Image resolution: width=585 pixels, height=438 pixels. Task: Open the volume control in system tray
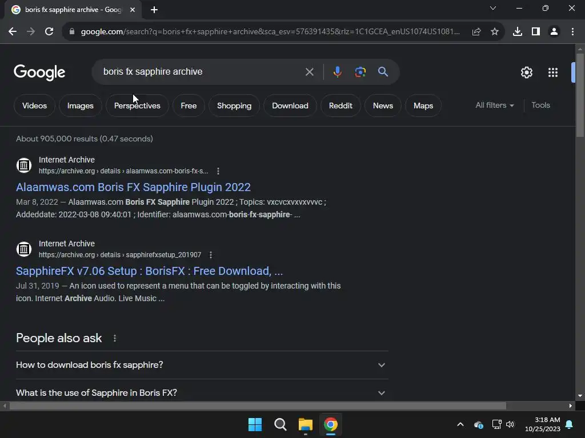tap(510, 424)
